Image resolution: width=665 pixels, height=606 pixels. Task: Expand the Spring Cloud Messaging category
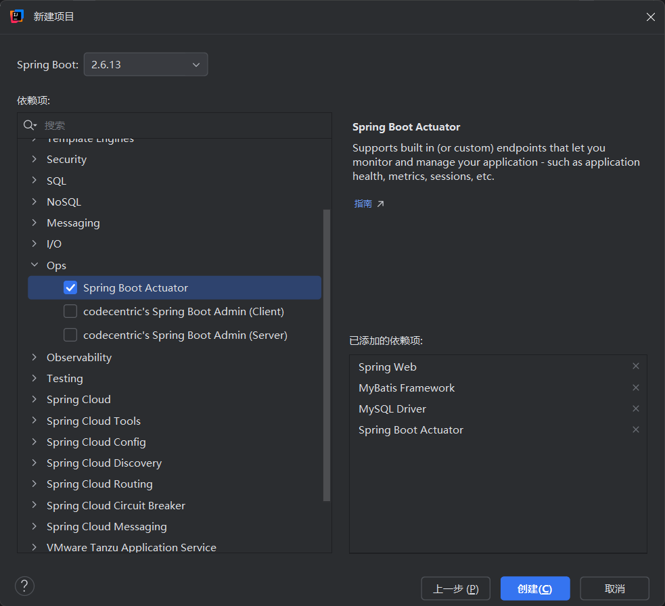pyautogui.click(x=35, y=526)
